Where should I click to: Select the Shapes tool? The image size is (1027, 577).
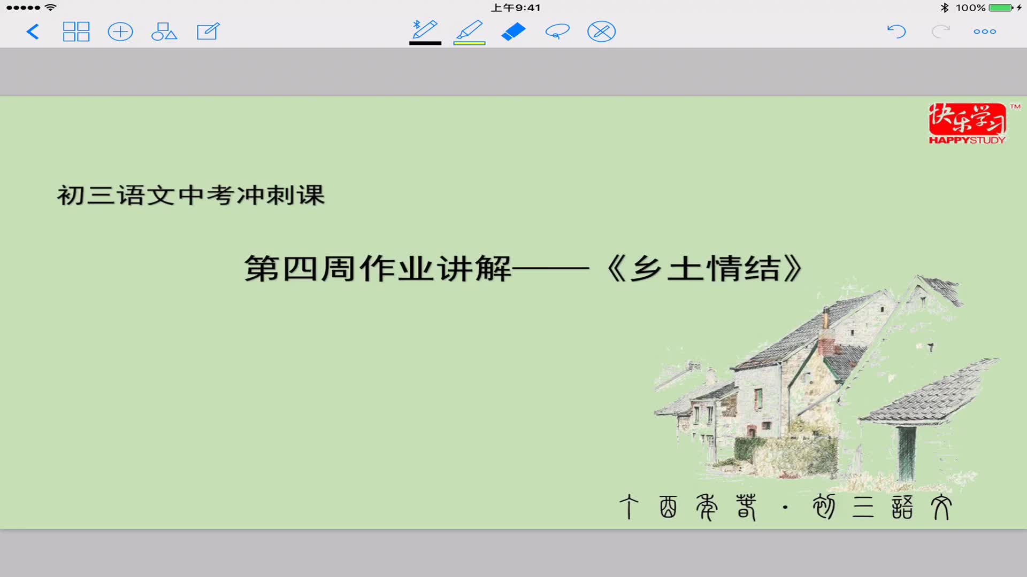(164, 32)
